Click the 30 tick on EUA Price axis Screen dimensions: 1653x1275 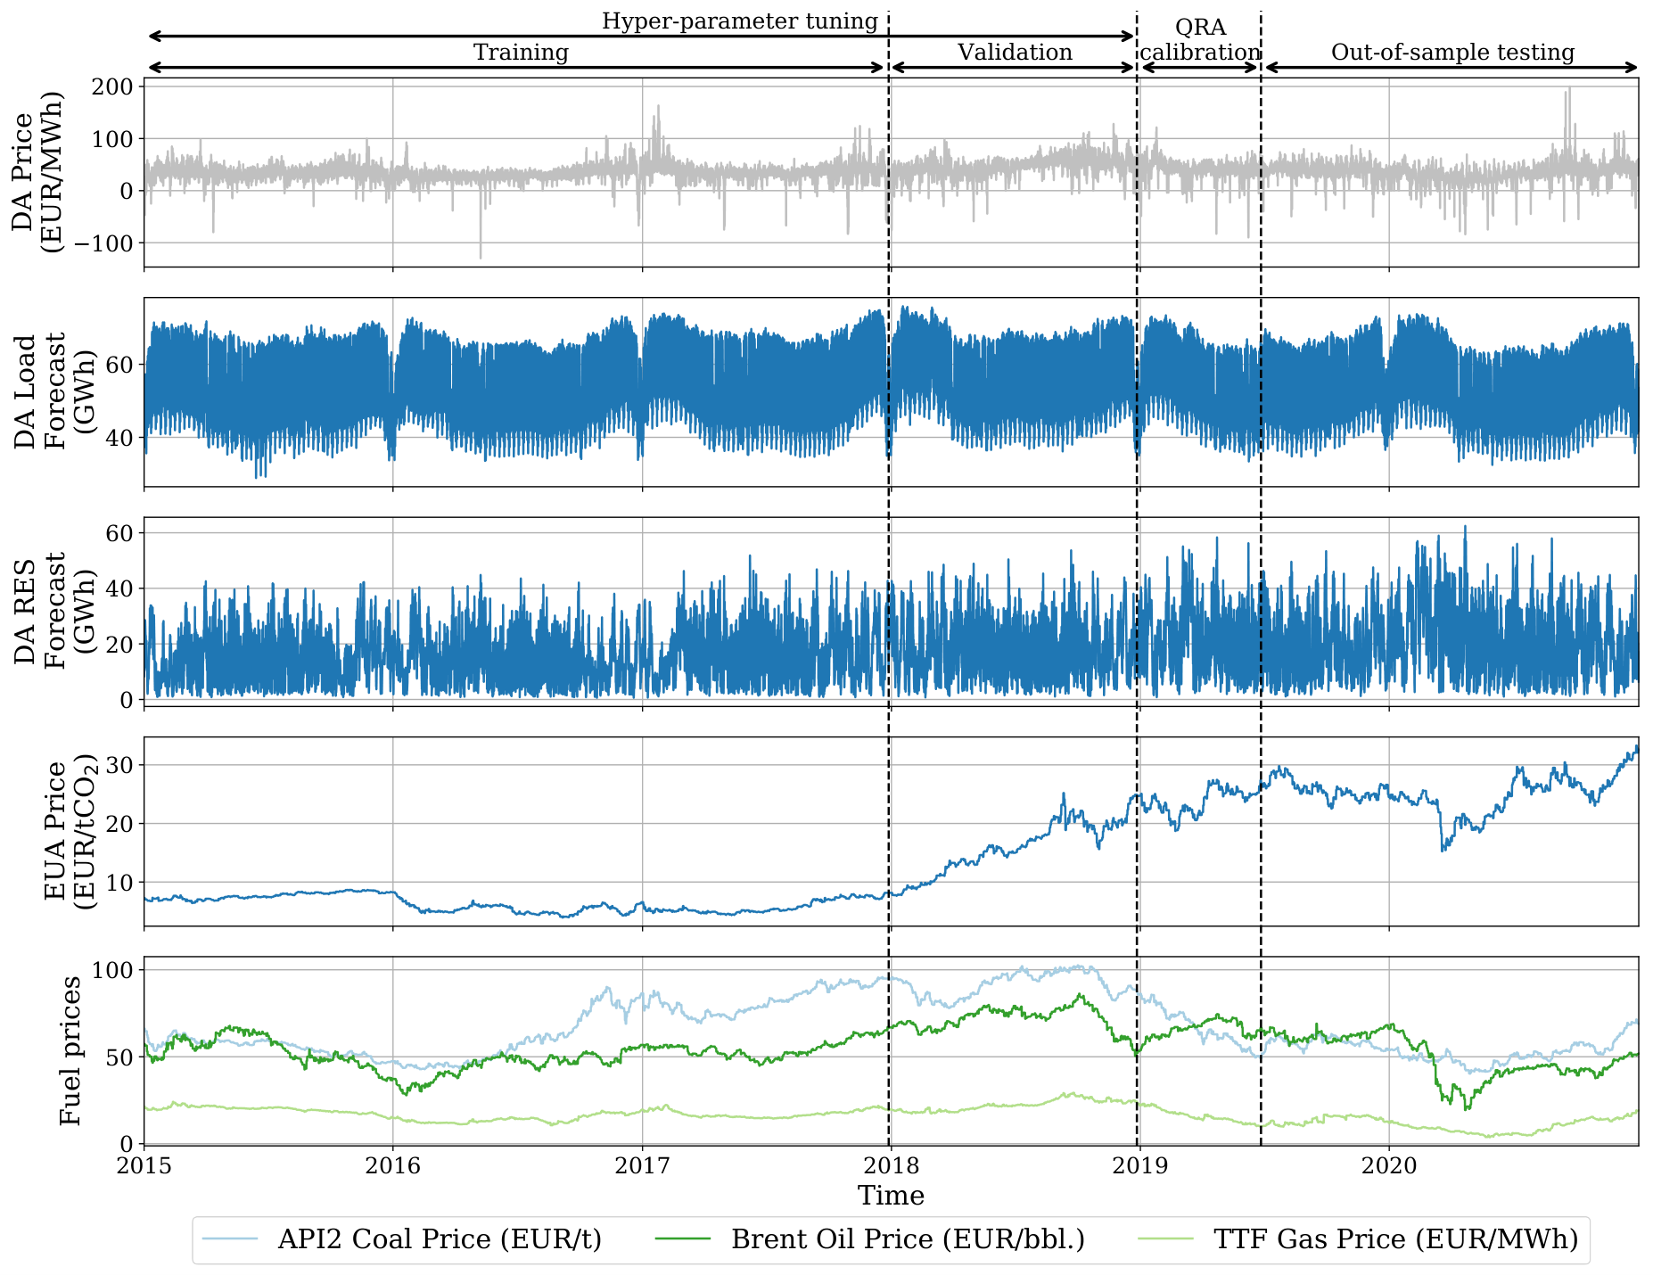(121, 765)
